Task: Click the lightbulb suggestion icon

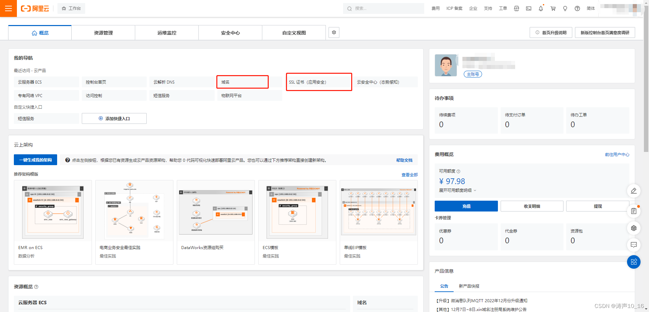Action: pyautogui.click(x=565, y=8)
